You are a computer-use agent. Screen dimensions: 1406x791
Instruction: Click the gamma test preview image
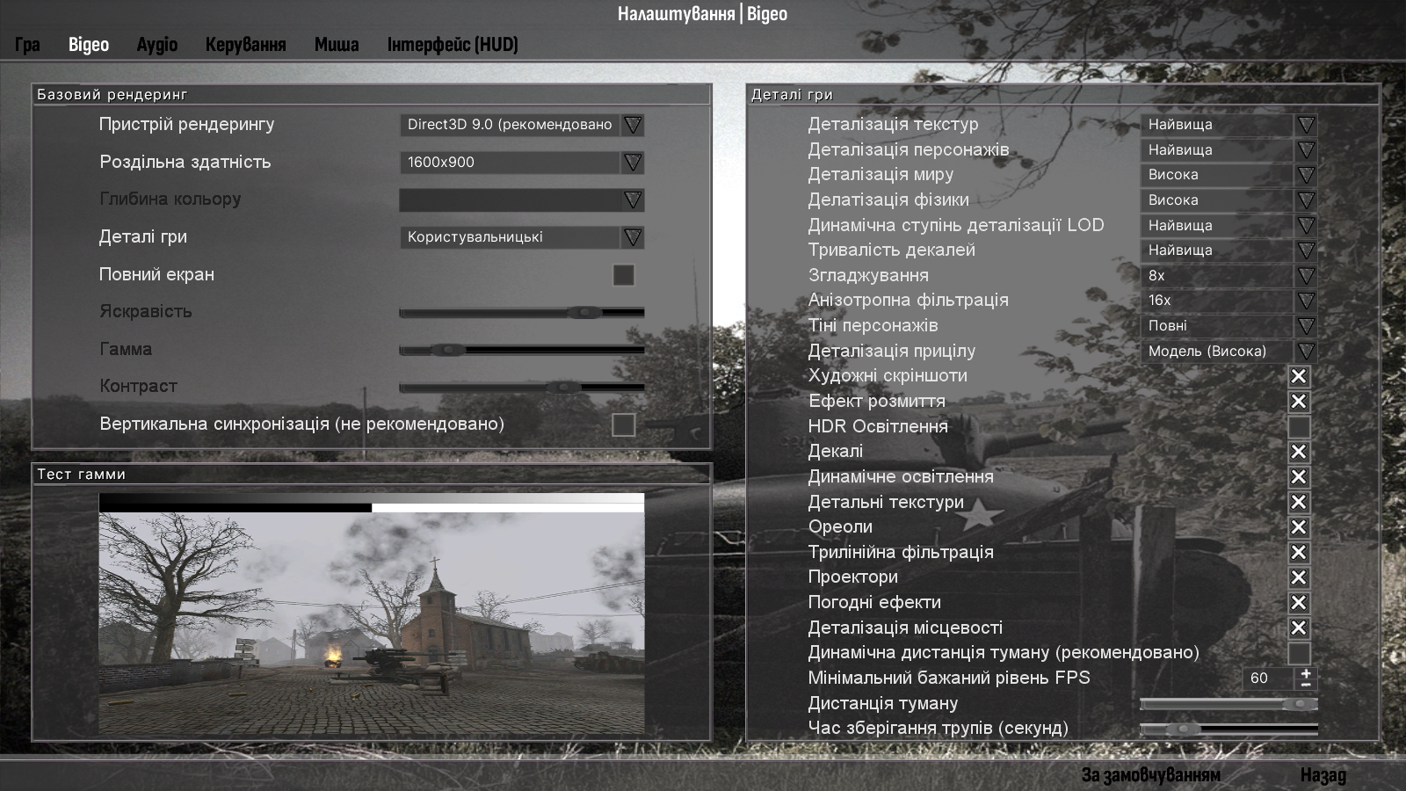(372, 624)
